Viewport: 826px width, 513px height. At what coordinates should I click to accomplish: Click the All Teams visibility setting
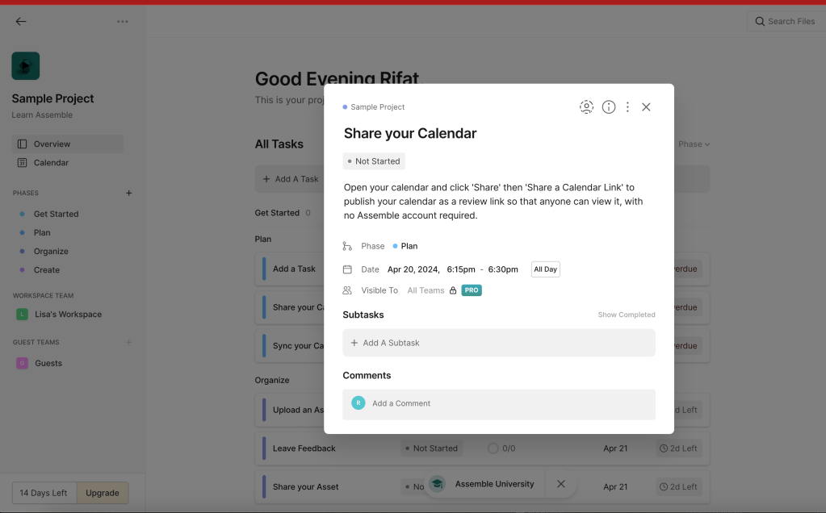click(426, 290)
